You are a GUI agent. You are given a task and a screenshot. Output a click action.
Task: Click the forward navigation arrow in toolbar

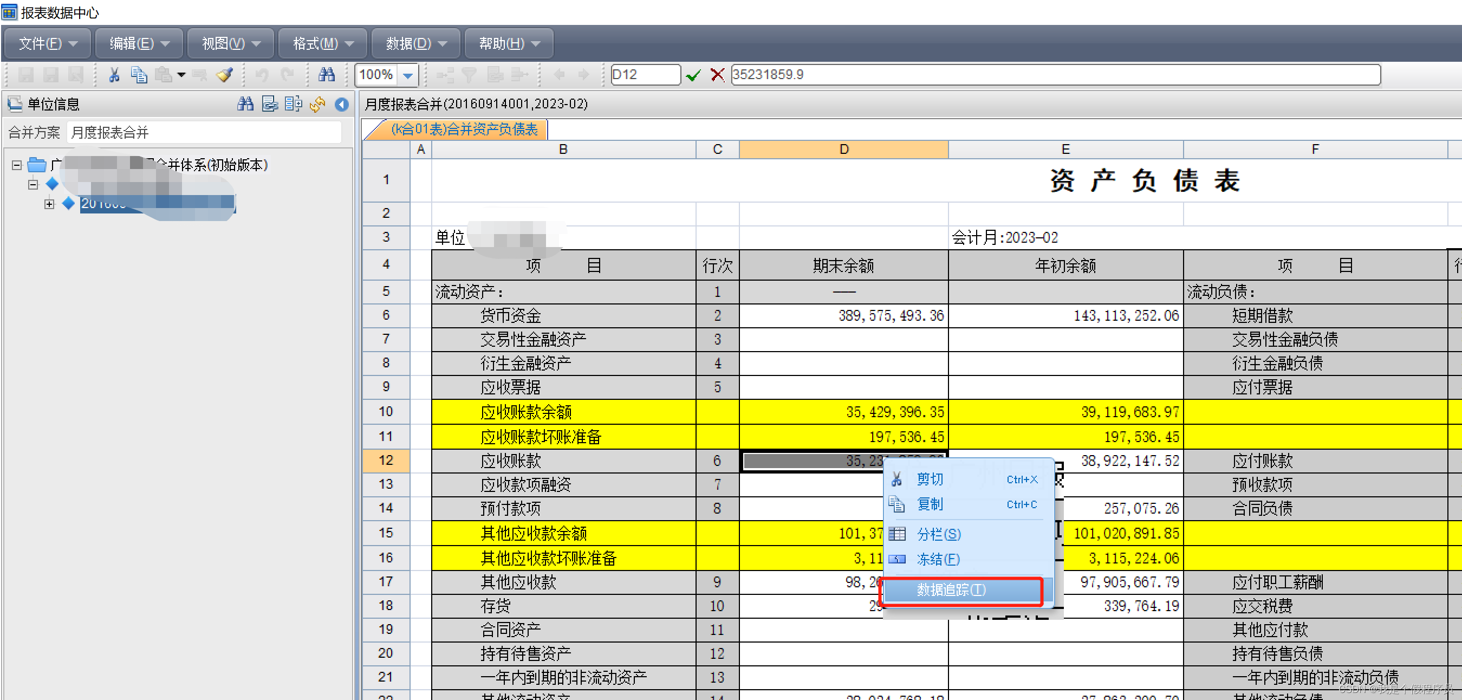coord(583,75)
